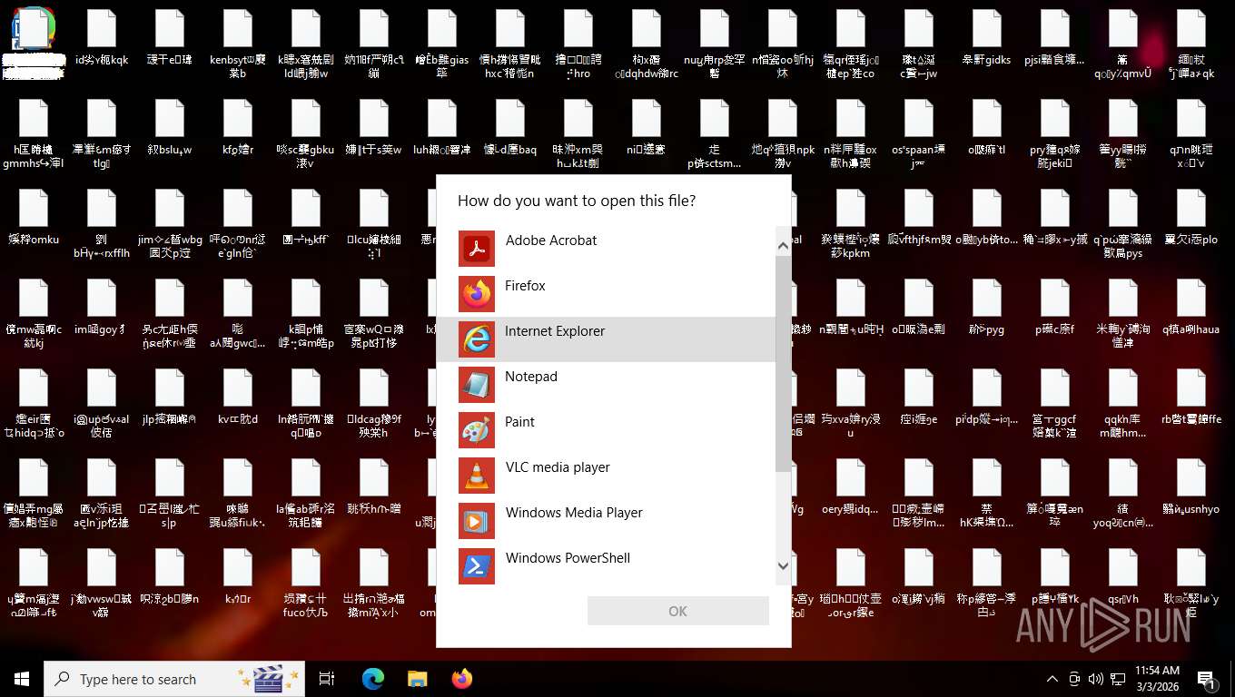Select the desktop file starting with fuco

coord(305,584)
